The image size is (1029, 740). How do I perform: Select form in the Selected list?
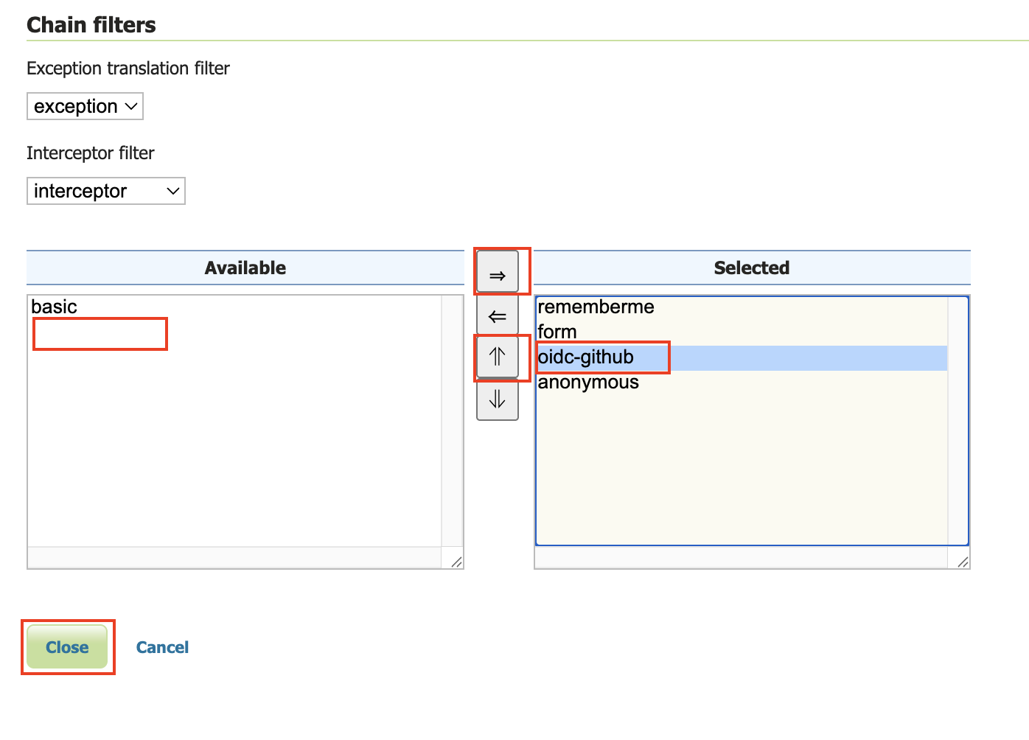point(557,332)
